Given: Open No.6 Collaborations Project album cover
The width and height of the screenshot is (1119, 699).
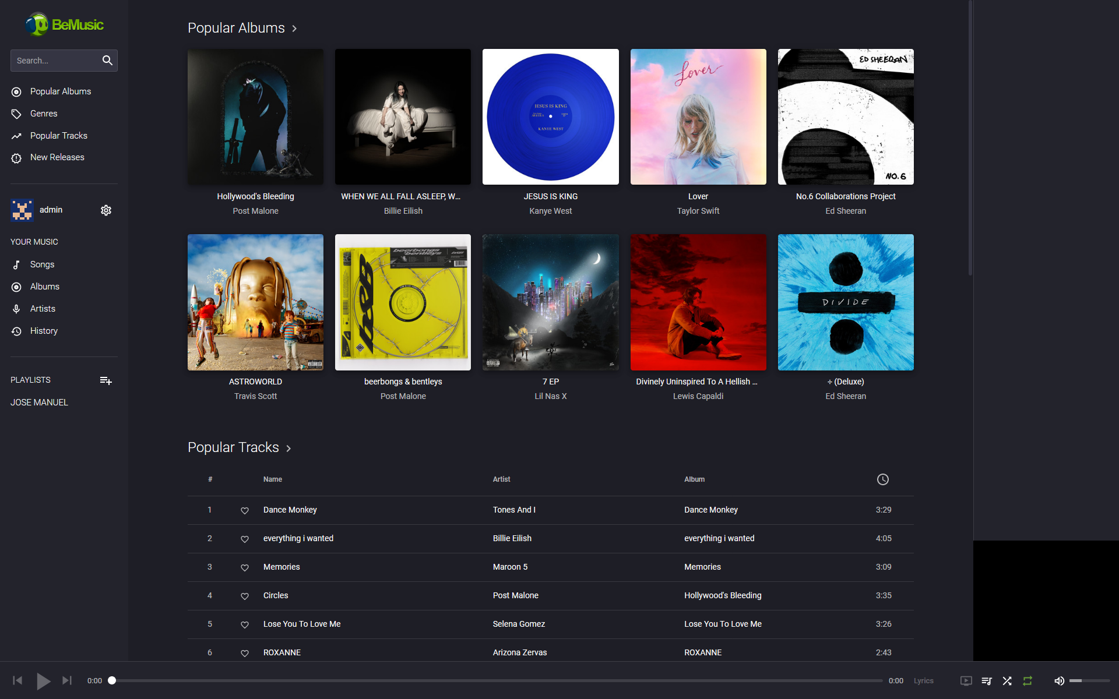Looking at the screenshot, I should click(x=846, y=116).
